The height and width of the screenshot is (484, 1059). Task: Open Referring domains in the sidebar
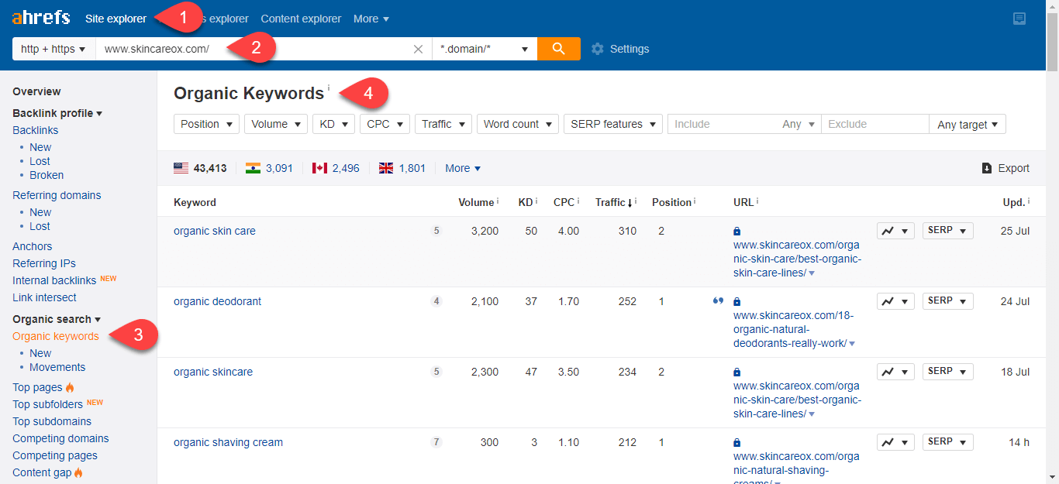[57, 195]
